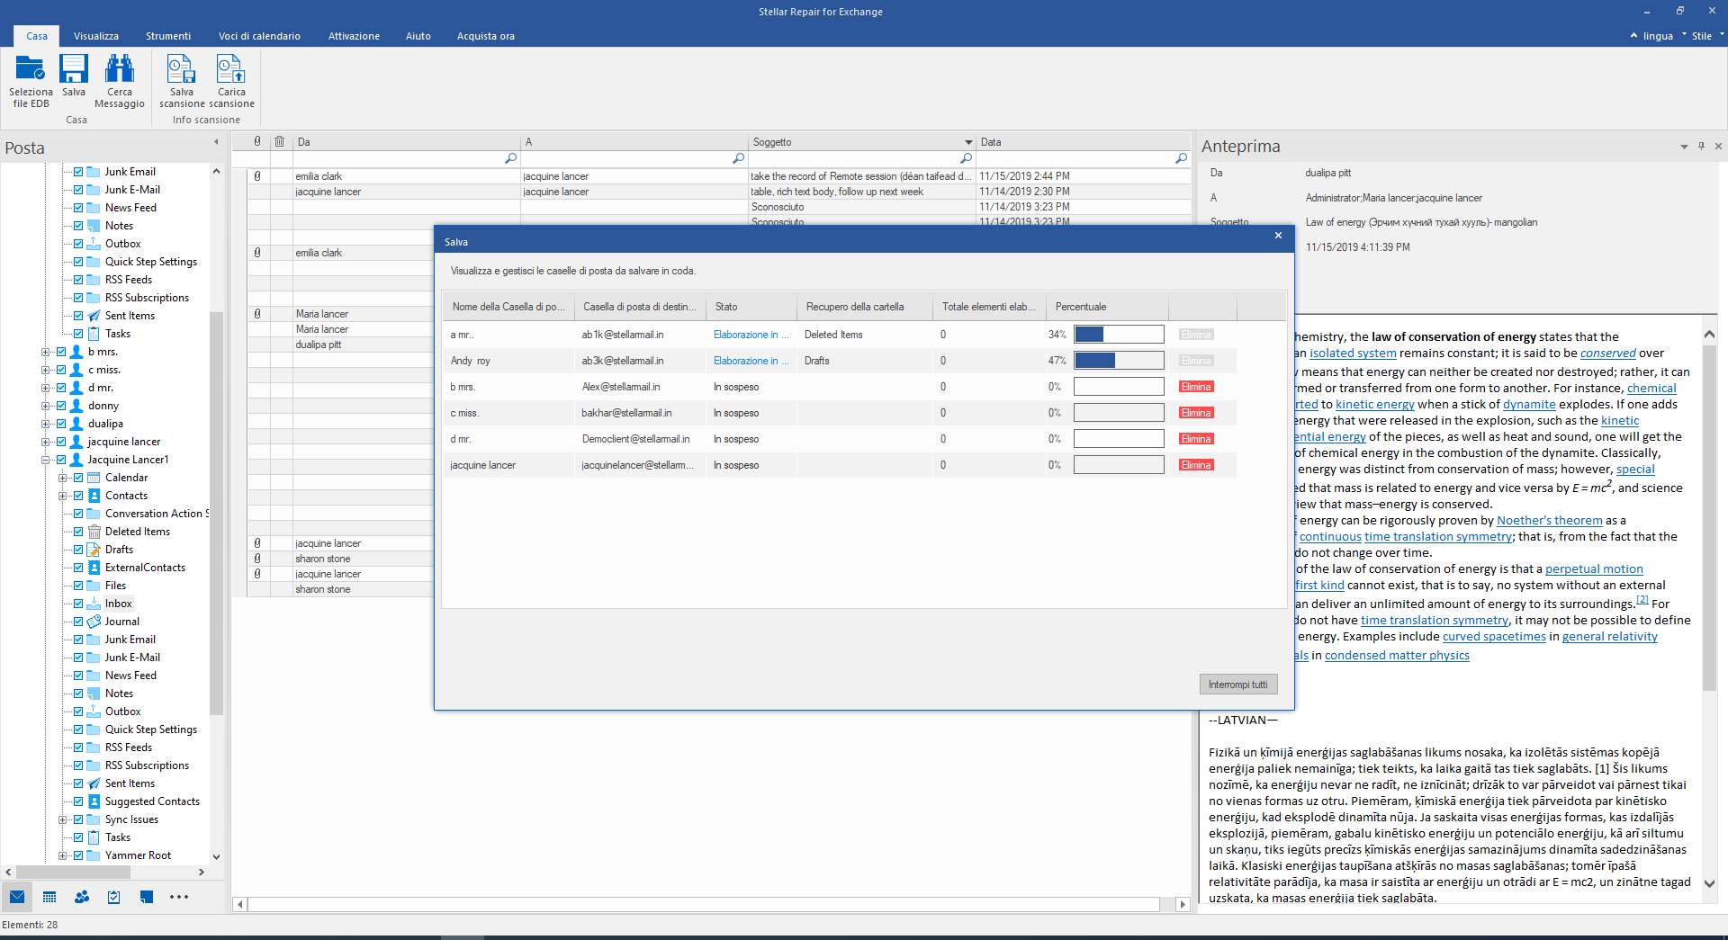This screenshot has width=1728, height=940.
Task: Click progress bar for d mr. row
Action: point(1119,439)
